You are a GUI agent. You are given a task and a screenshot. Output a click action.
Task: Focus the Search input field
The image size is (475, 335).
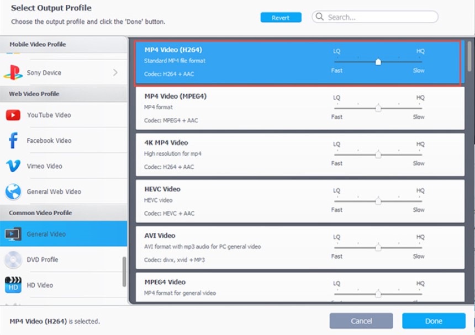(375, 17)
